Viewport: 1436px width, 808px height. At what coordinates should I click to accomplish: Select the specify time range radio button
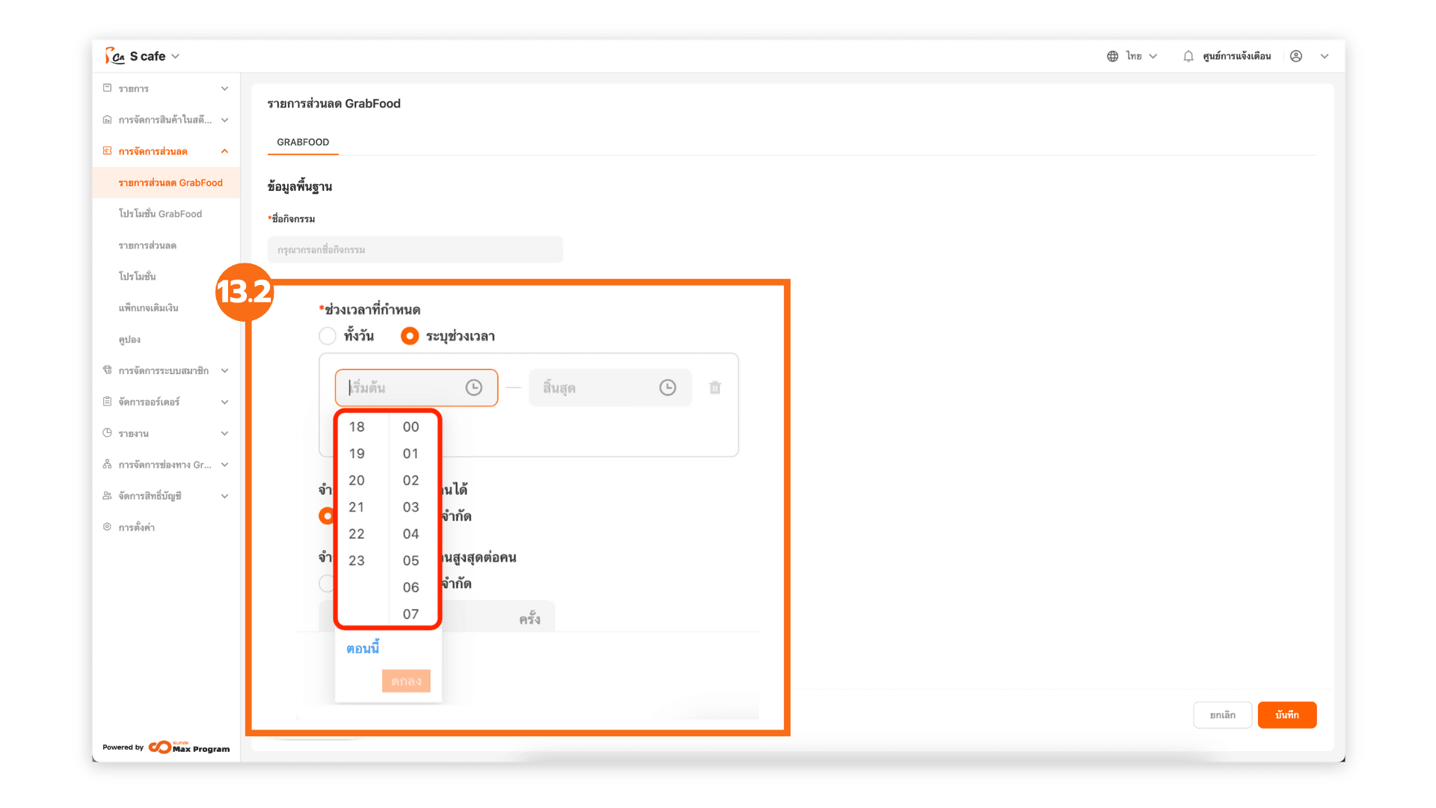pyautogui.click(x=409, y=336)
